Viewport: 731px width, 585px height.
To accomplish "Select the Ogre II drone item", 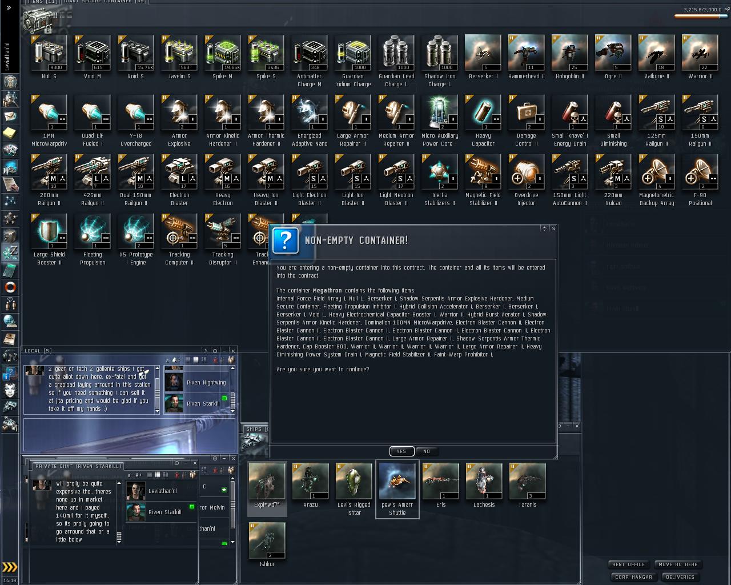I will (x=613, y=57).
